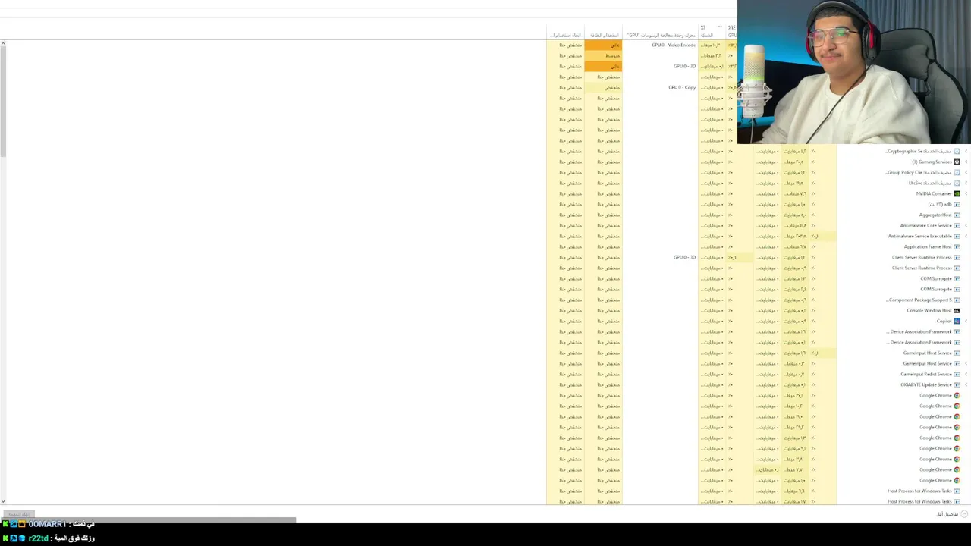Expand the Antimalware Core Service row

966,225
